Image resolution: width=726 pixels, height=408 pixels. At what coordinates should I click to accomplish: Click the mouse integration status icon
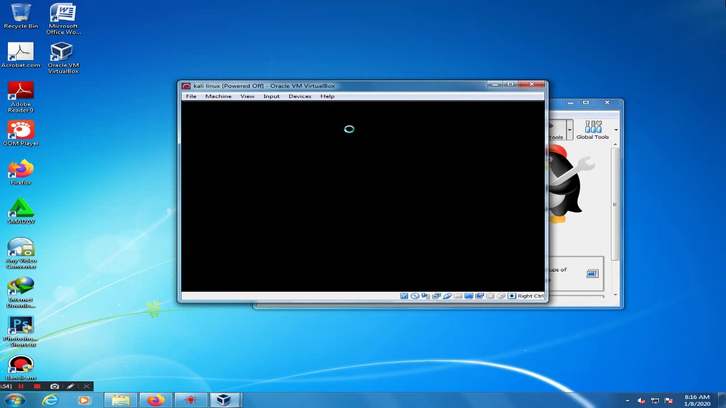pyautogui.click(x=501, y=296)
